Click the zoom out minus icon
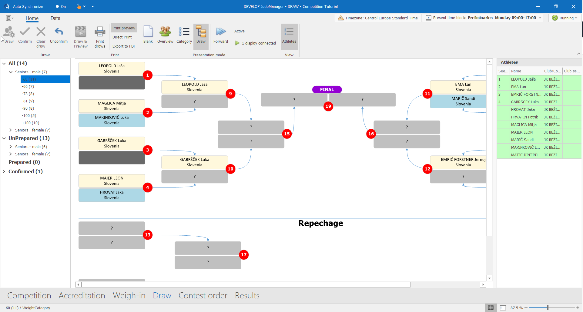This screenshot has height=312, width=583. click(x=526, y=308)
